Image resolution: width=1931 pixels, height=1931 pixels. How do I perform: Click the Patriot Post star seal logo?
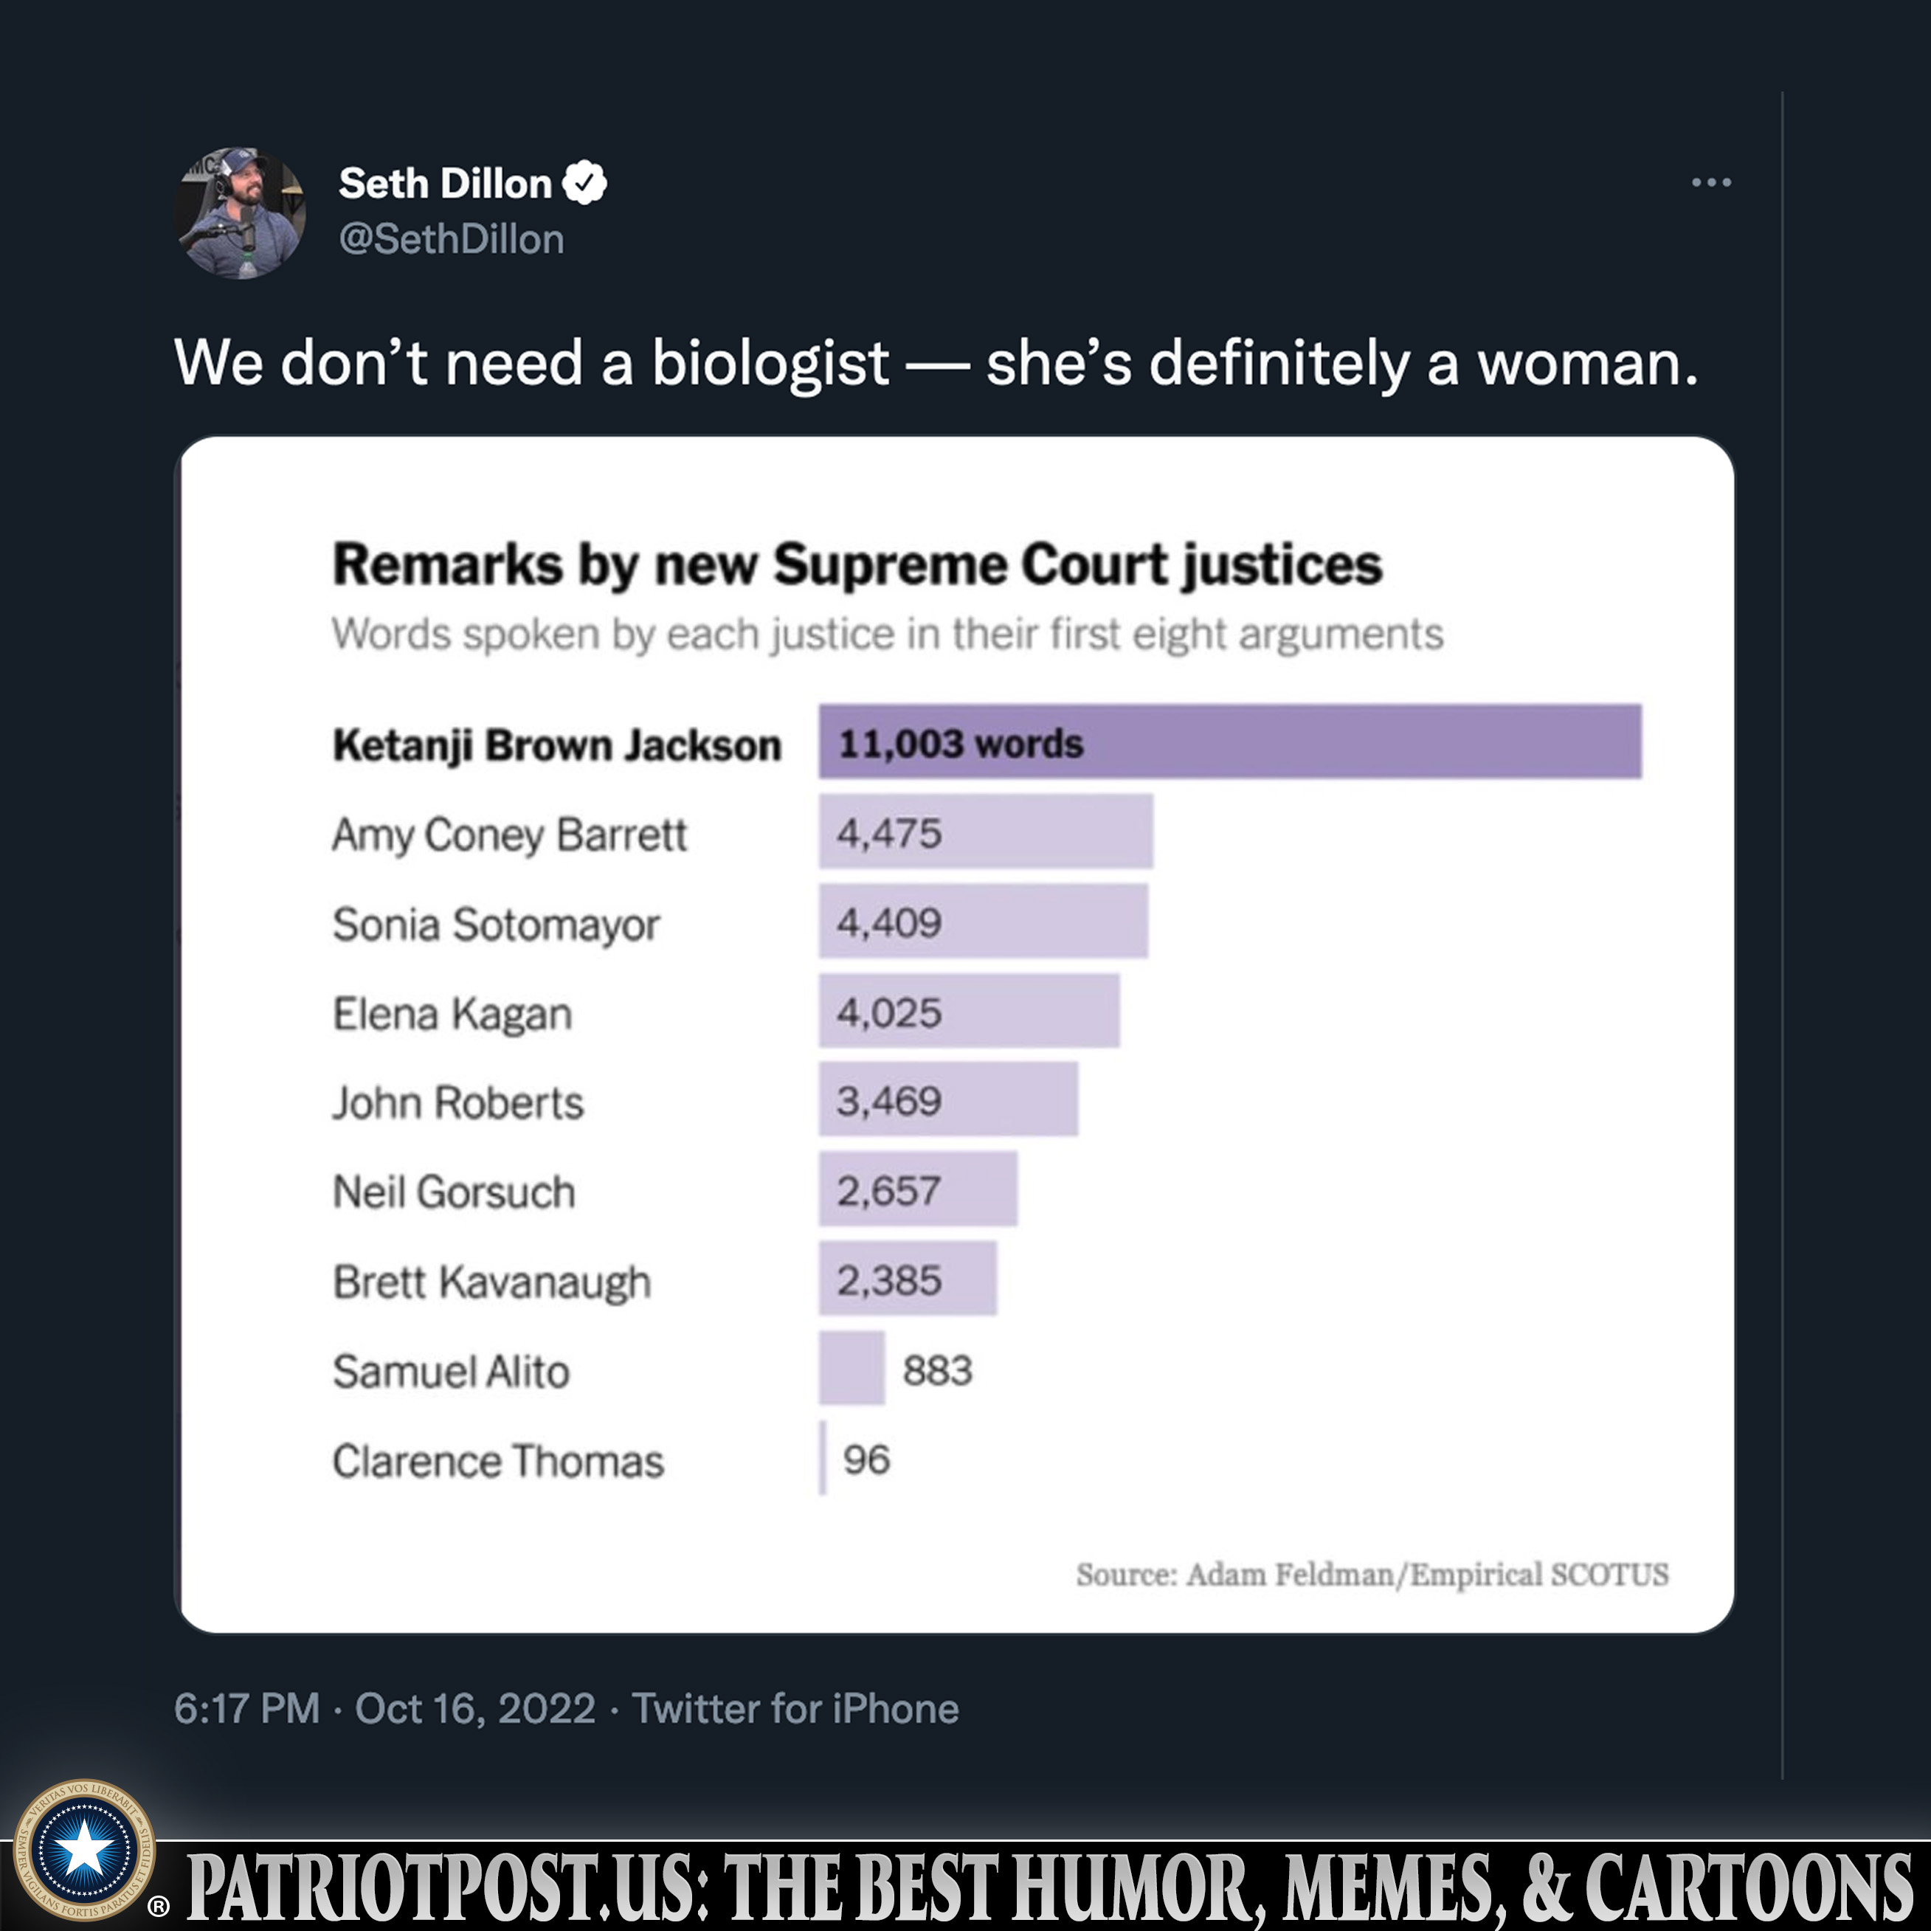click(85, 1849)
